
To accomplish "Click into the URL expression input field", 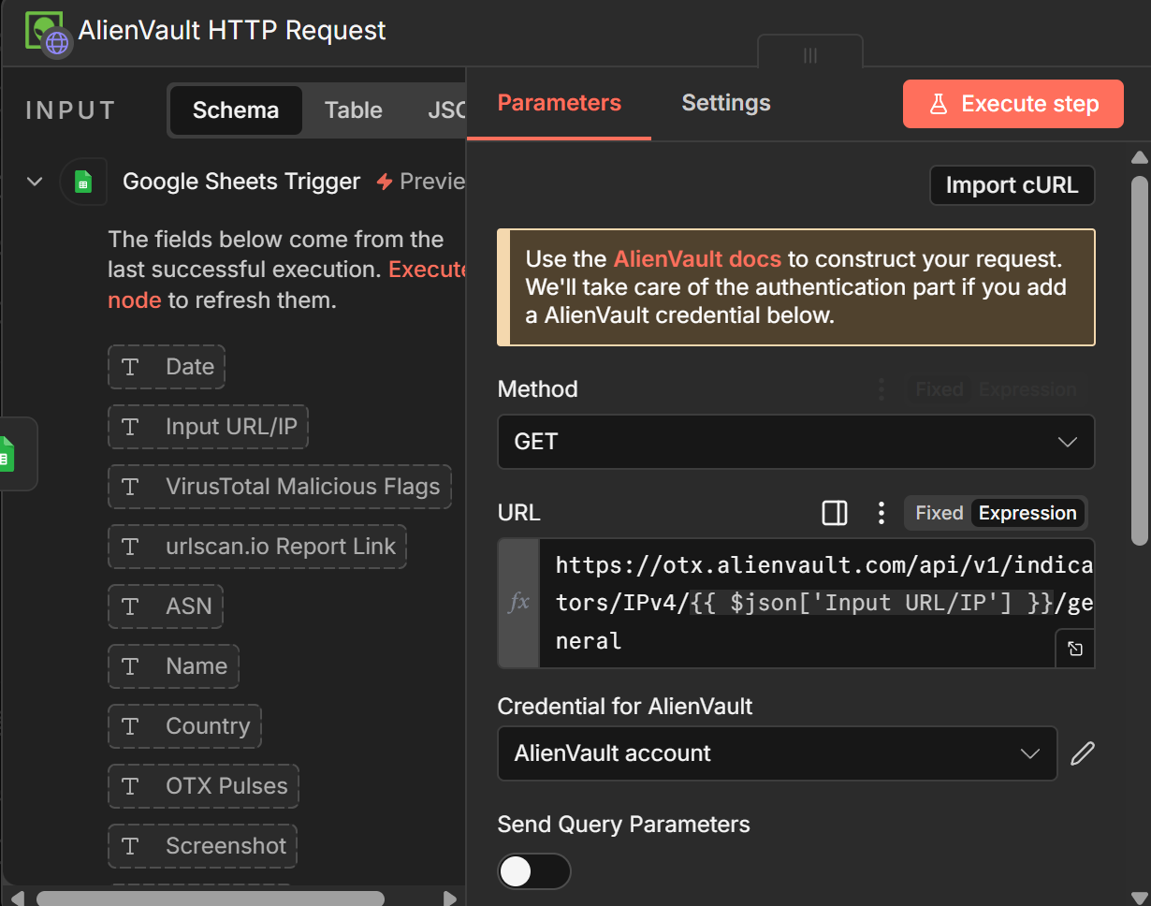I will [816, 603].
